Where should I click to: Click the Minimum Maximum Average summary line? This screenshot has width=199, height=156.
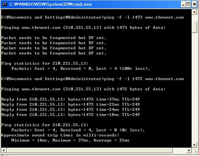pyautogui.click(x=70, y=140)
